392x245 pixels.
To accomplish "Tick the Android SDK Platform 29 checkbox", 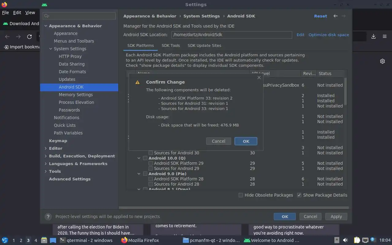I will pos(151,163).
